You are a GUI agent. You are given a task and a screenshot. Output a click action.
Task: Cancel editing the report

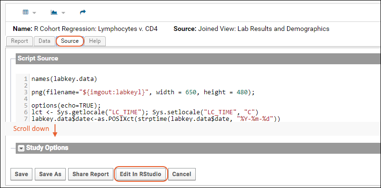pyautogui.click(x=182, y=174)
